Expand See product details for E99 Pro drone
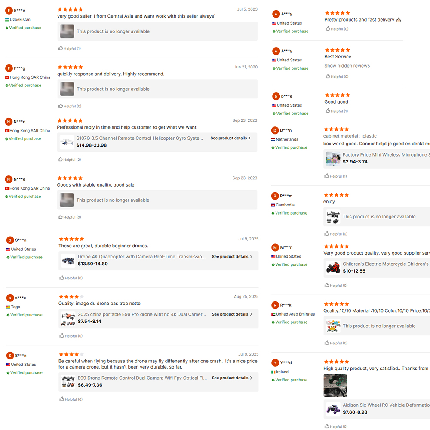Screen dimensions: 430x430 click(232, 314)
